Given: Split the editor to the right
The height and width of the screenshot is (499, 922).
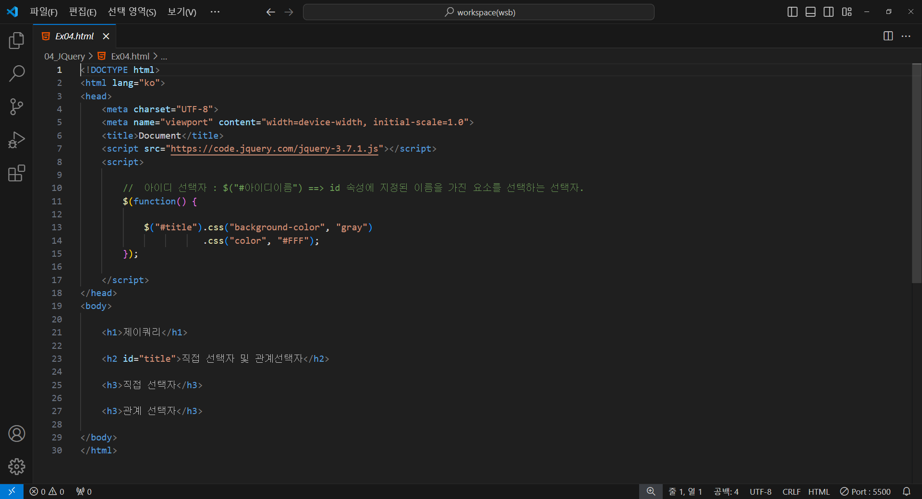Looking at the screenshot, I should click(x=888, y=36).
